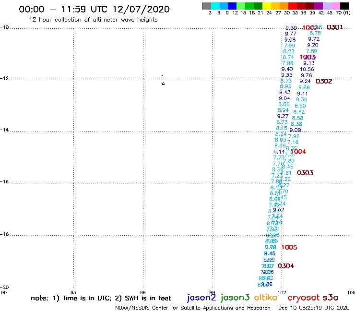Click the '(ft)' unit label in legend
This screenshot has height=312, width=355.
tap(346, 12)
